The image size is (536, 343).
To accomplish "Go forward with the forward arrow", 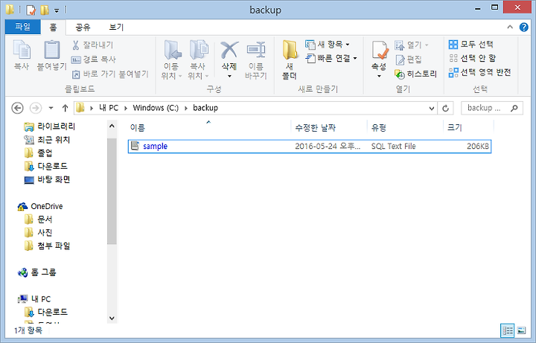I will 36,108.
